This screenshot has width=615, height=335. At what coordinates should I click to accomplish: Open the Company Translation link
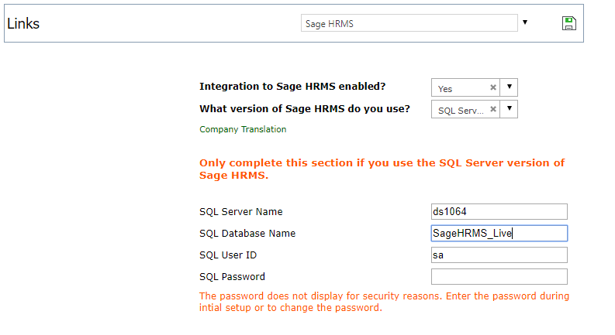243,129
